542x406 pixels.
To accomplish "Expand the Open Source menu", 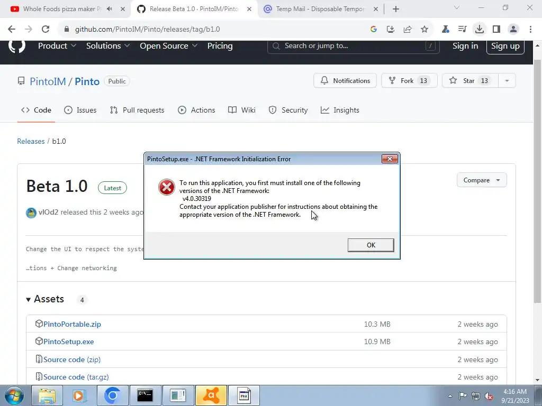I will [169, 46].
